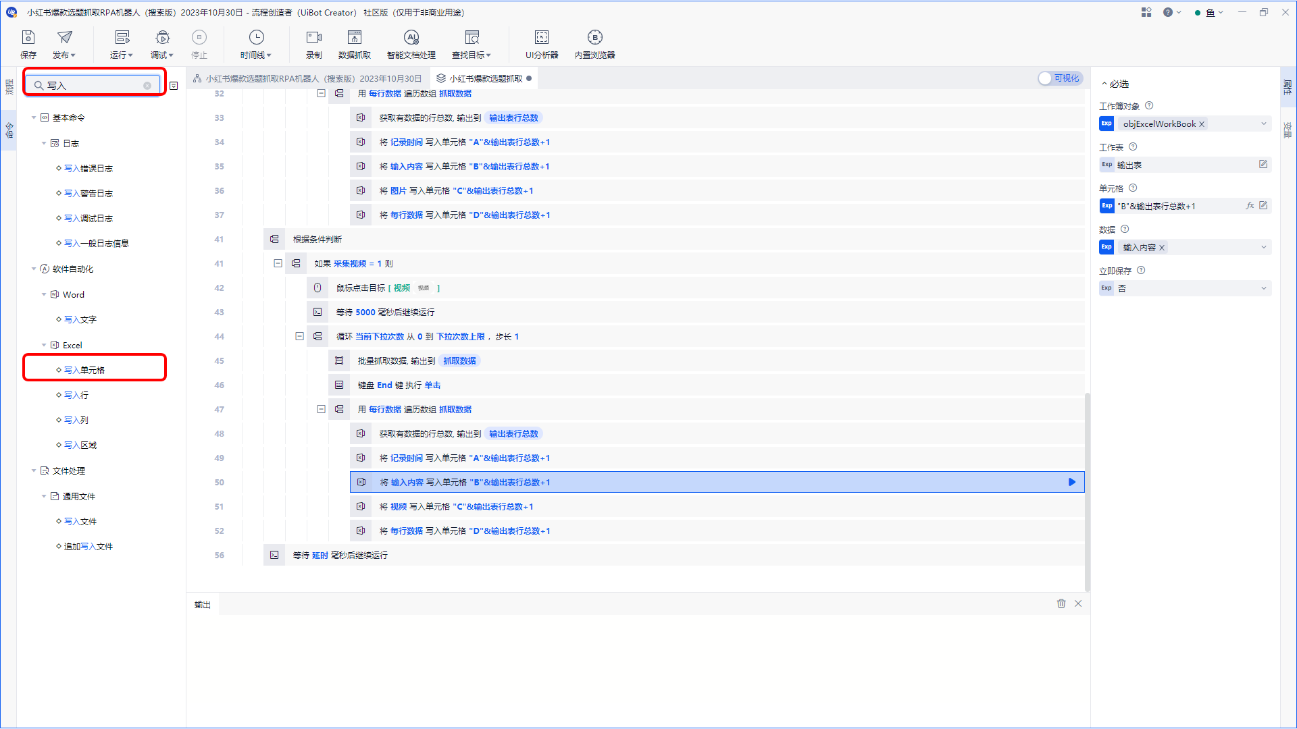Click the filter icon beside the search box

(174, 86)
